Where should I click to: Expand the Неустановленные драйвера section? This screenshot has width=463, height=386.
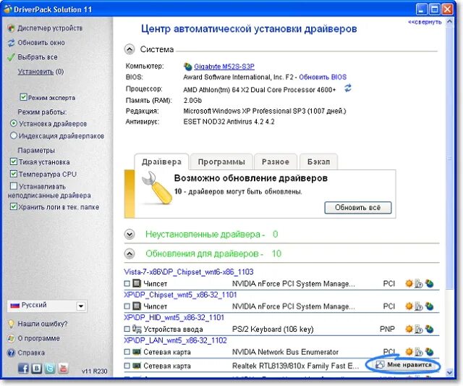pyautogui.click(x=129, y=235)
